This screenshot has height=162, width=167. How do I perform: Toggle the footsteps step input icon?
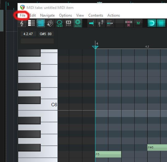[x=101, y=23]
